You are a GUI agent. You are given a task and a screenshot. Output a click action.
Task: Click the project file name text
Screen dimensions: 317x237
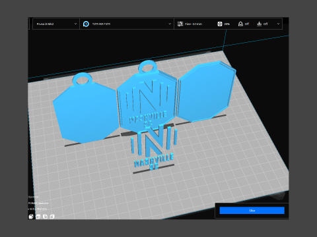pyautogui.click(x=38, y=203)
